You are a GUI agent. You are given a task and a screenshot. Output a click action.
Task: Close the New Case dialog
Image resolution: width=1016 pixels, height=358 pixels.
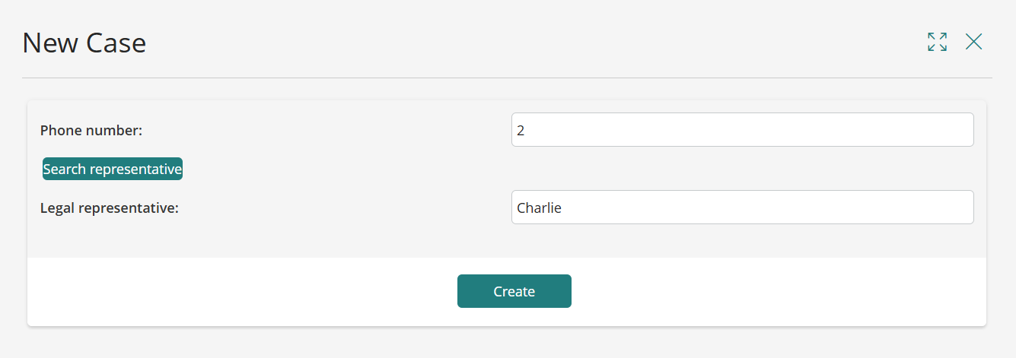[x=973, y=42]
